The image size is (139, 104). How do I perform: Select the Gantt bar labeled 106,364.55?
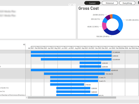coord(74,74)
